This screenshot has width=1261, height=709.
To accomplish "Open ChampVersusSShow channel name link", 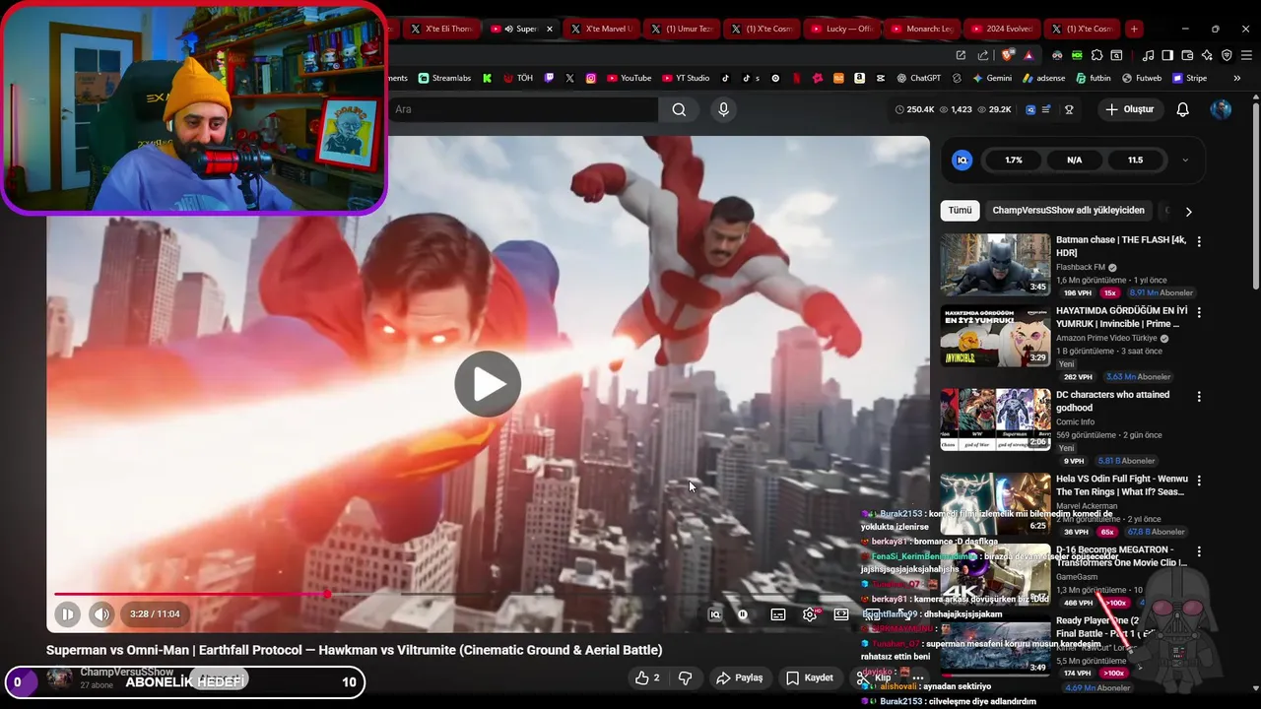I will tap(126, 672).
